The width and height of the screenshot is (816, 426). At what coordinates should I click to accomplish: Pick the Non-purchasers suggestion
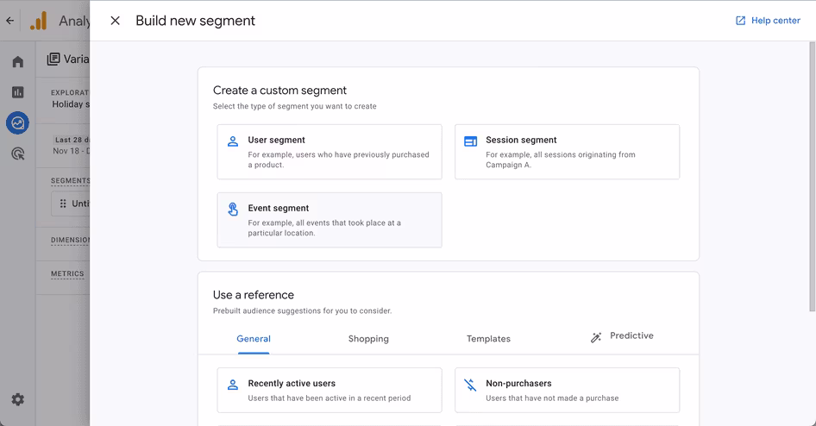point(568,390)
